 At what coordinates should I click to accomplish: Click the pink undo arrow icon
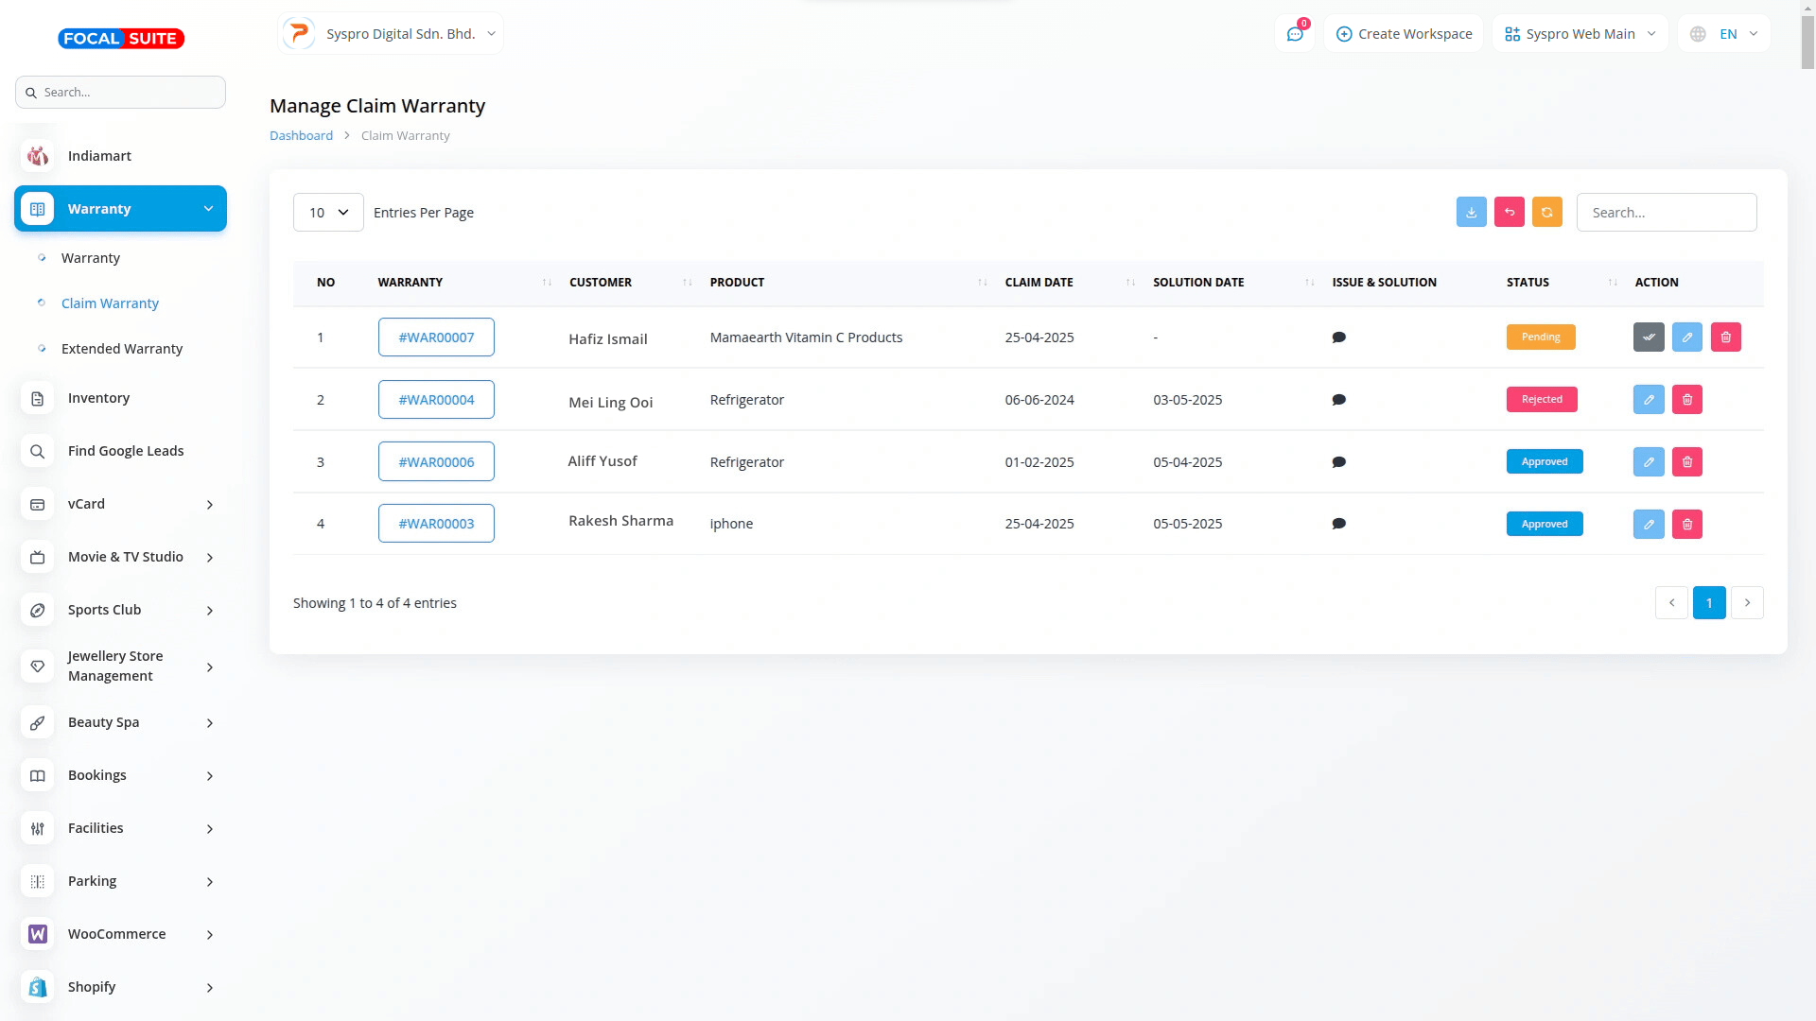tap(1510, 213)
